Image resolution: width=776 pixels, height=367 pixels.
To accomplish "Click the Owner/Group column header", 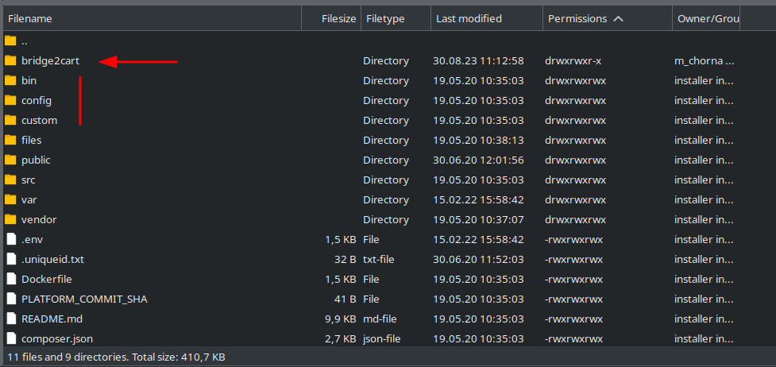I will (x=706, y=19).
